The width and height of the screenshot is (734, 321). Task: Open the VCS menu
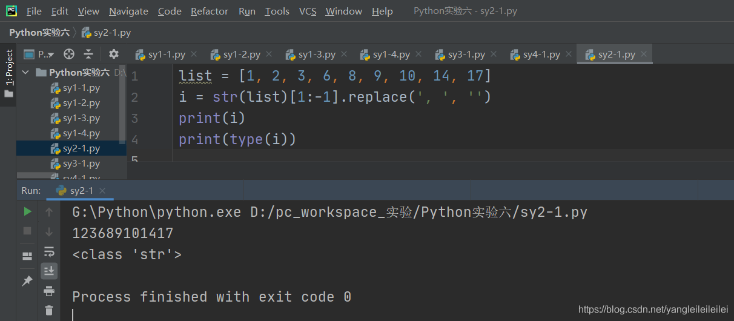pos(308,11)
